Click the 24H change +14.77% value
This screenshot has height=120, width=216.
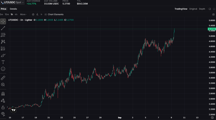(31, 4)
